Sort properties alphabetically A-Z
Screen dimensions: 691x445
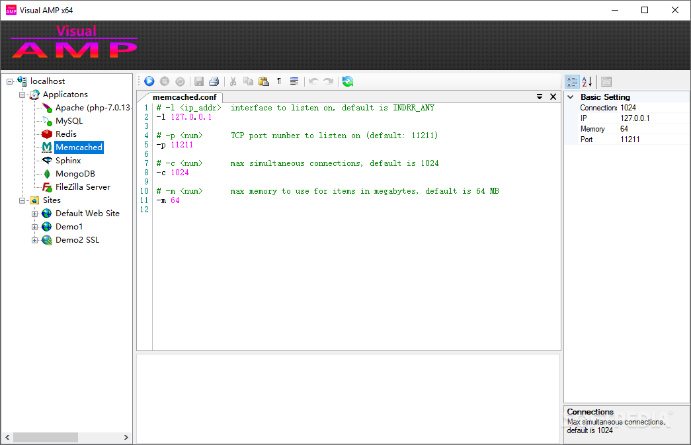click(x=587, y=81)
